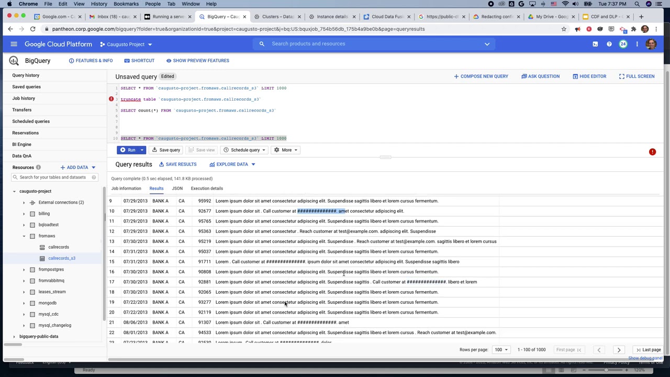Expand the mongodb dataset
Viewport: 670px width, 377px height.
(x=24, y=303)
